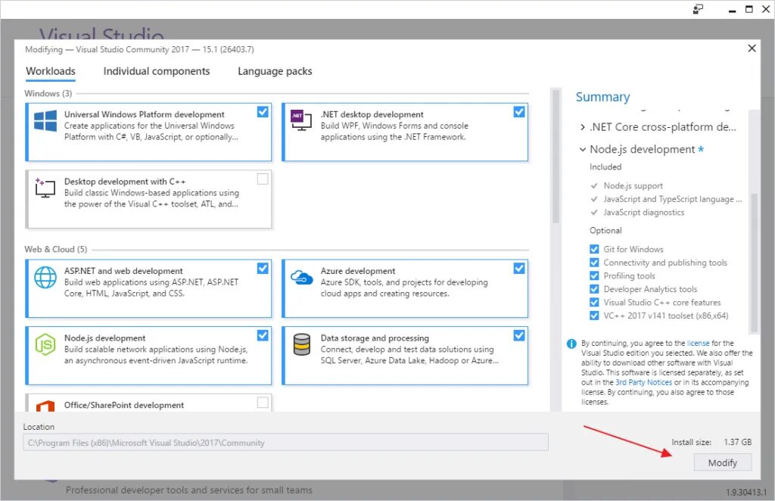Image resolution: width=775 pixels, height=501 pixels.
Task: Click the blue info icon beside license text
Action: pyautogui.click(x=571, y=344)
